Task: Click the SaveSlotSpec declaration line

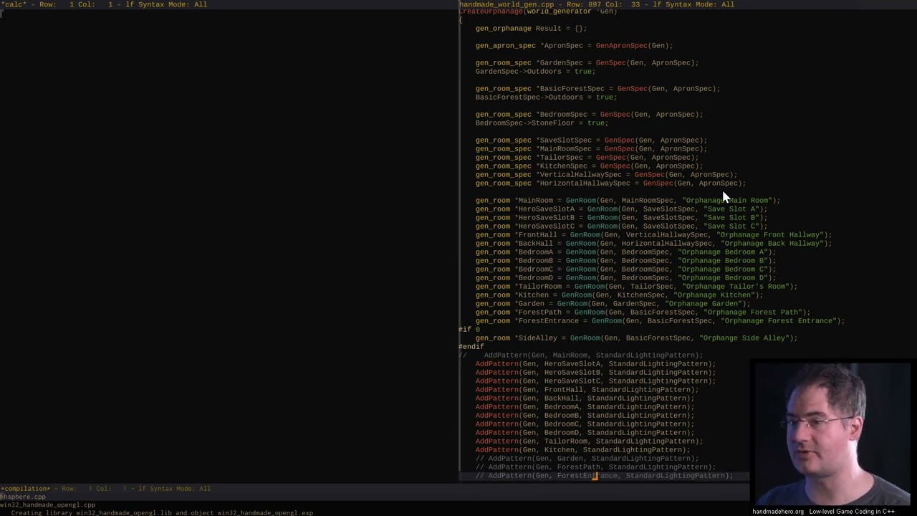Action: point(591,140)
